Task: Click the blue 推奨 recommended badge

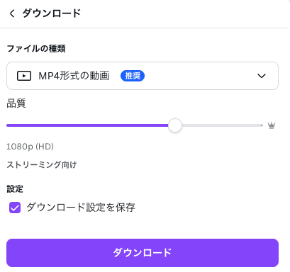Action: tap(133, 76)
